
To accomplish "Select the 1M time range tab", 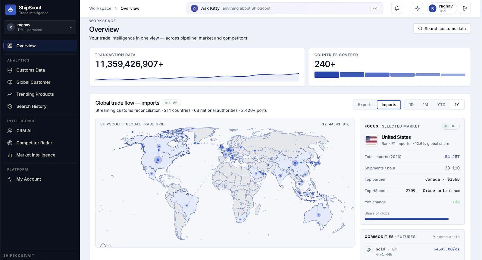I will point(425,105).
